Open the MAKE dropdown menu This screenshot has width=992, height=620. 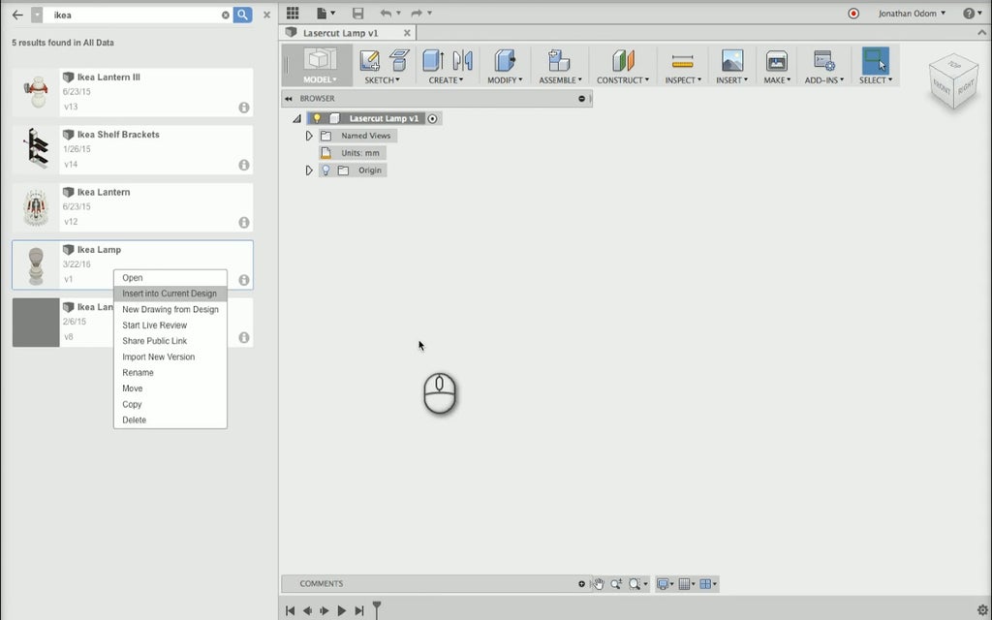coord(777,80)
